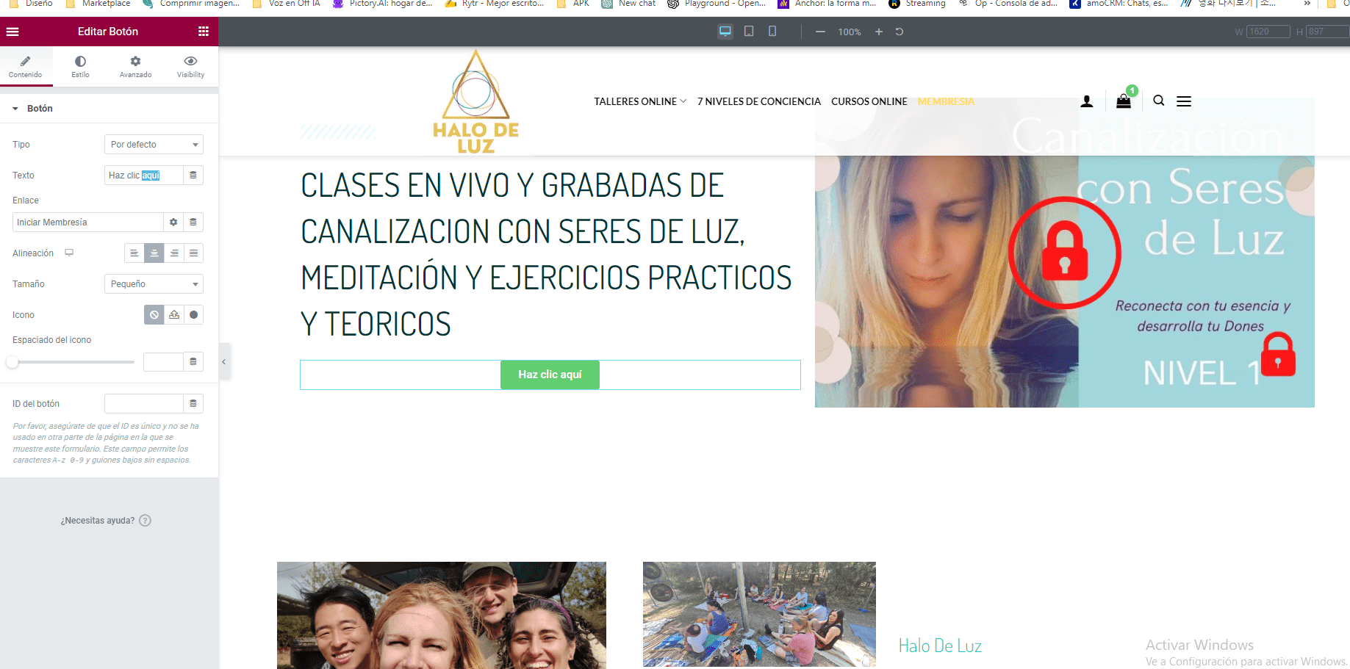Open the shopping bag cart
The width and height of the screenshot is (1350, 669).
pos(1124,101)
